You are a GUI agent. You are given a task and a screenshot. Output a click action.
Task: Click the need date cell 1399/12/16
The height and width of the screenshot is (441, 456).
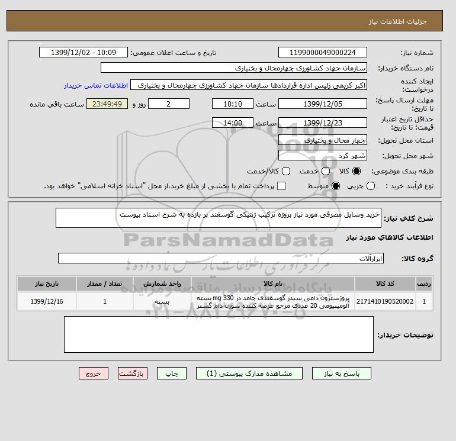[47, 301]
